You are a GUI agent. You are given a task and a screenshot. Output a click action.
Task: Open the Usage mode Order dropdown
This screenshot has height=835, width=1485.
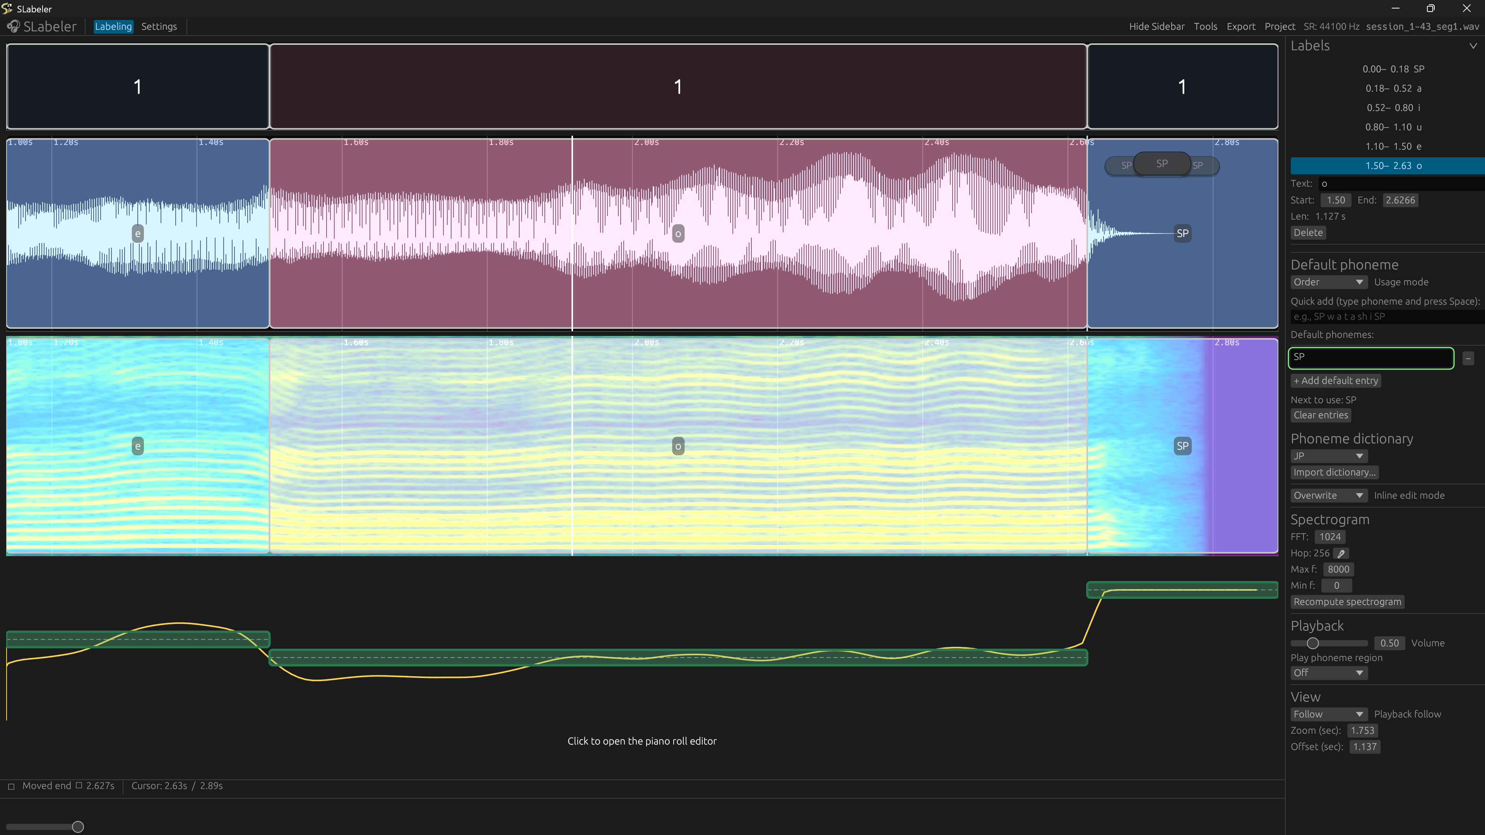pos(1328,282)
